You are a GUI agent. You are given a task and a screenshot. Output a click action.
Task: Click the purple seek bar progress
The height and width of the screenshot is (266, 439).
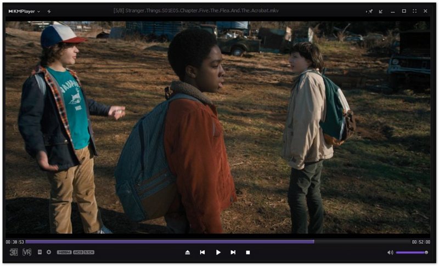170,242
